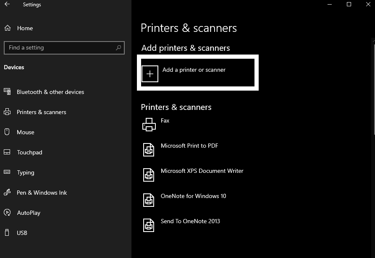Click the Microsoft XPS Document Writer icon

click(149, 175)
